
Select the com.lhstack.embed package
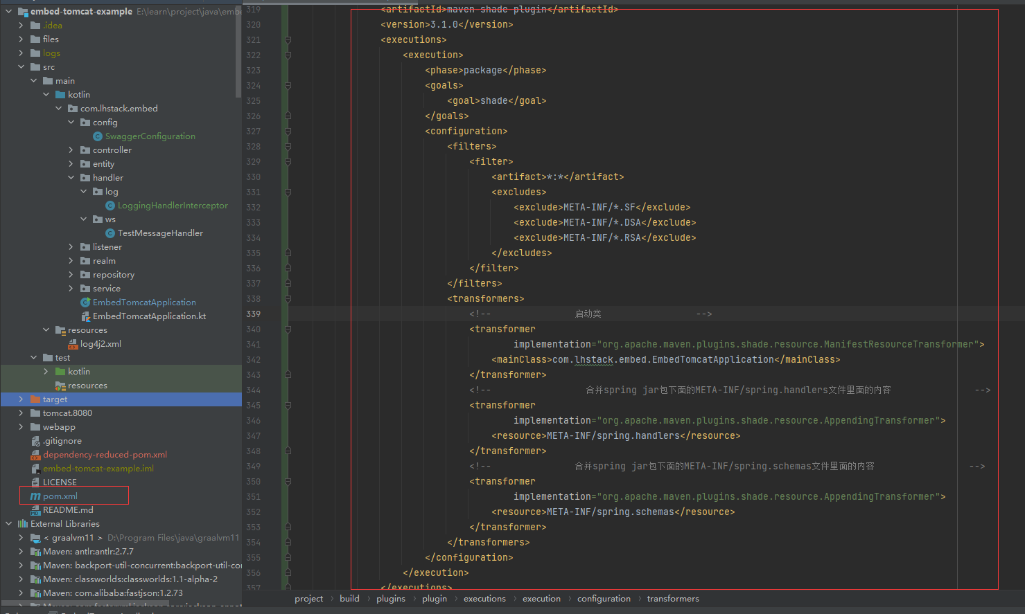(x=119, y=109)
